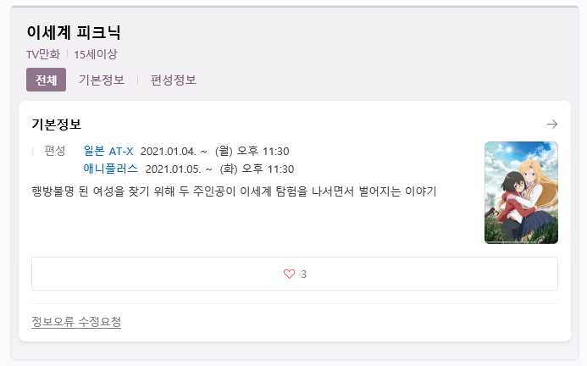Click the TV만화 genre label
This screenshot has width=587, height=366.
point(43,54)
